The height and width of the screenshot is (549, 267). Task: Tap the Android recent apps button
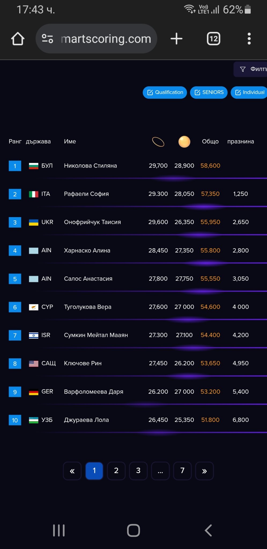[x=59, y=530]
